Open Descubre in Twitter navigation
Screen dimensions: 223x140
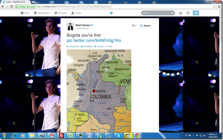pyautogui.click(x=60, y=13)
